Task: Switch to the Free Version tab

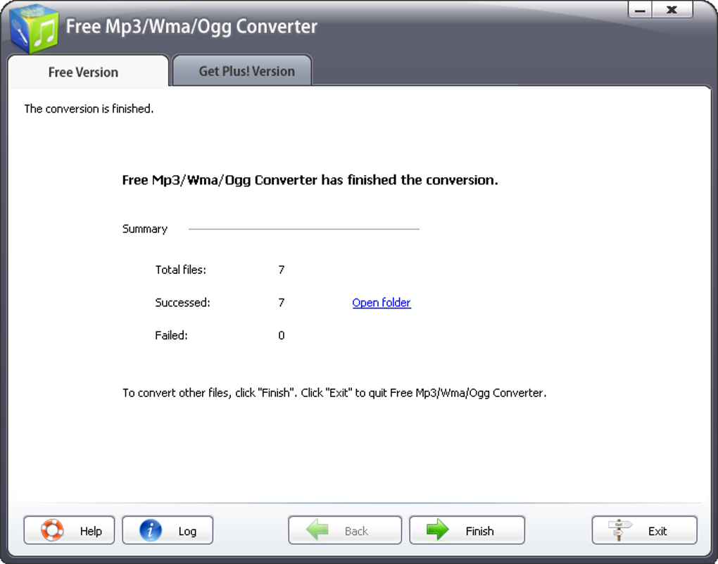Action: [89, 72]
